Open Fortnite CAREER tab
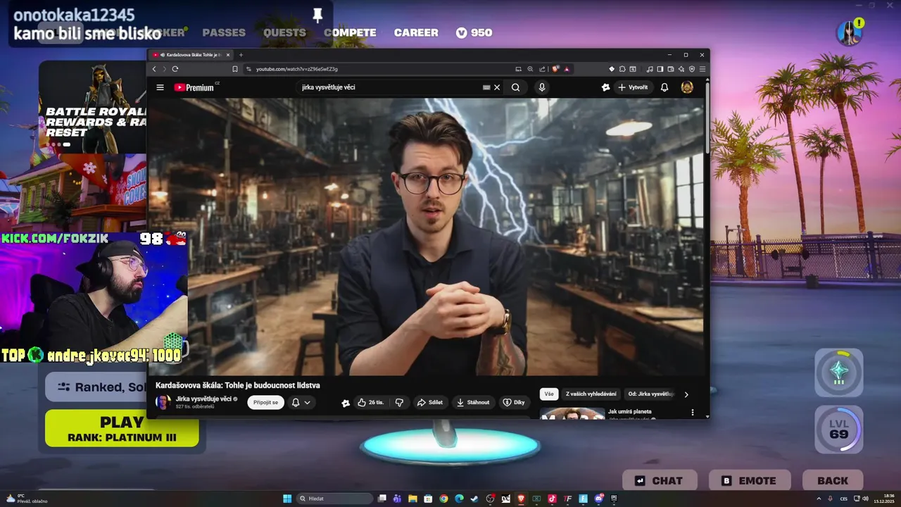The height and width of the screenshot is (507, 901). (x=416, y=32)
